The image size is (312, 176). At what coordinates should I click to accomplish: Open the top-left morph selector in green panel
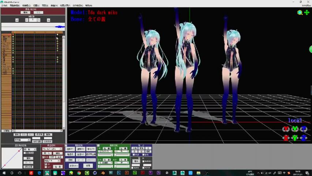(105, 151)
